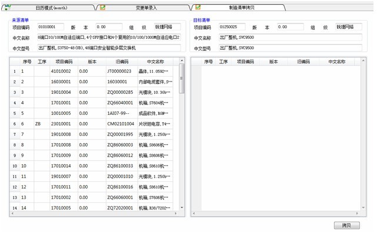Focus target 项目编码 field 01250025
Viewport: 377px width, 234px height.
pyautogui.click(x=232, y=27)
